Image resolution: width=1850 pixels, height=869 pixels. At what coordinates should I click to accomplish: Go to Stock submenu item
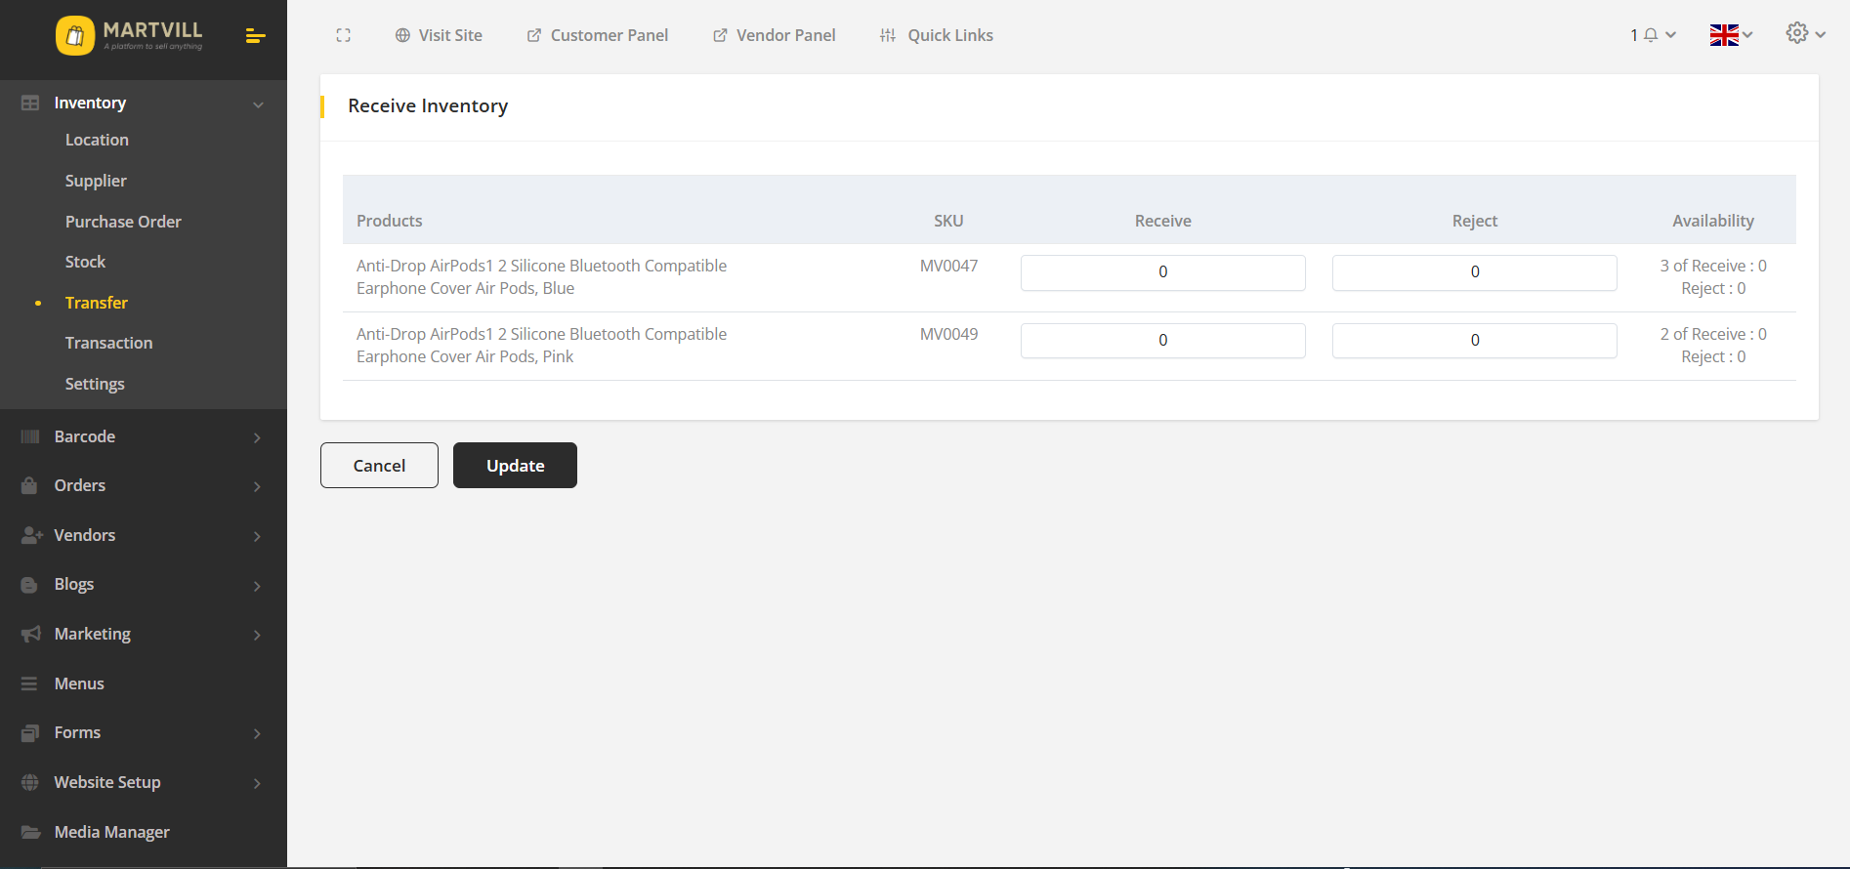(85, 262)
